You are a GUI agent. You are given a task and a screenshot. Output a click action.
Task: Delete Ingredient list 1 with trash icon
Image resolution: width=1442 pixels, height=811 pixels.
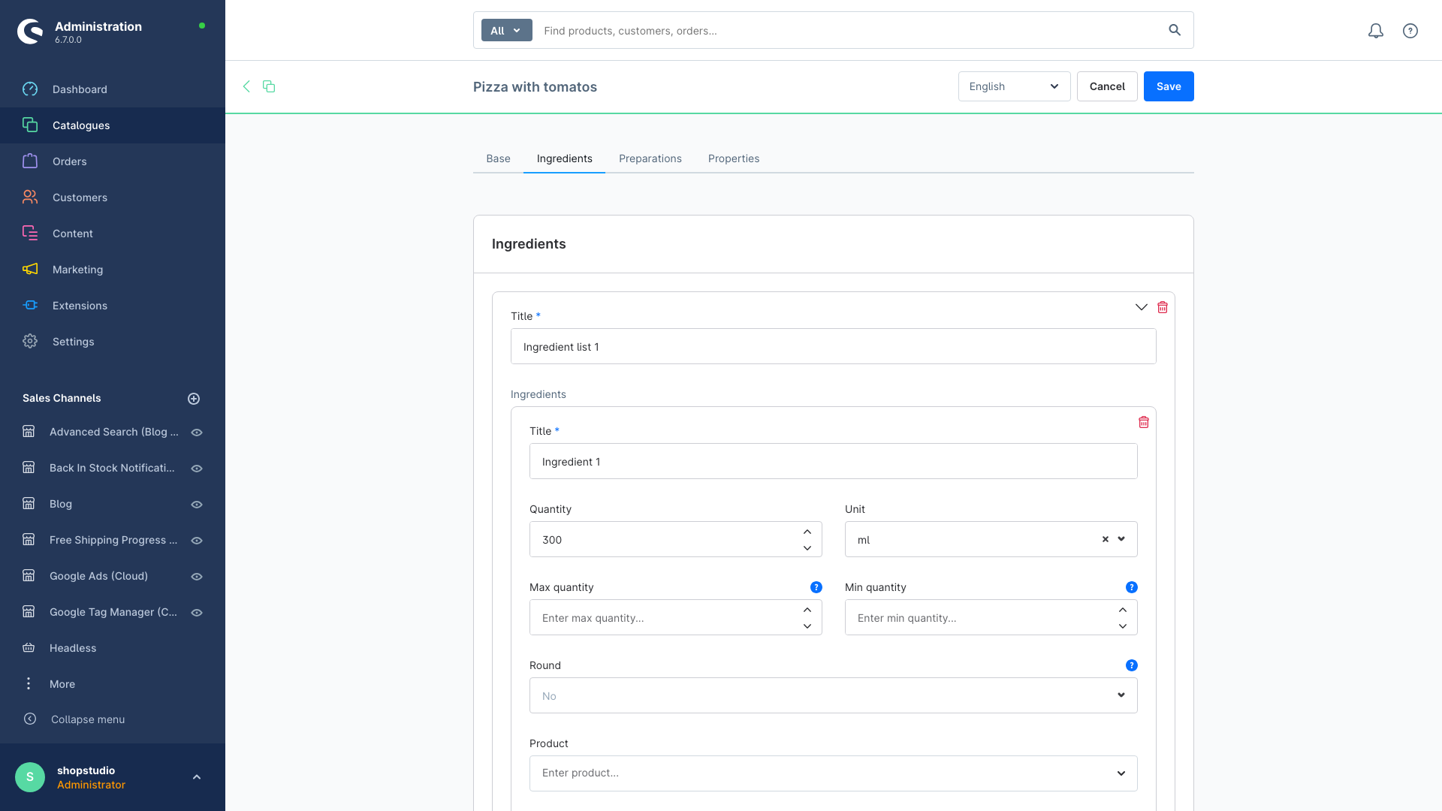click(x=1163, y=307)
